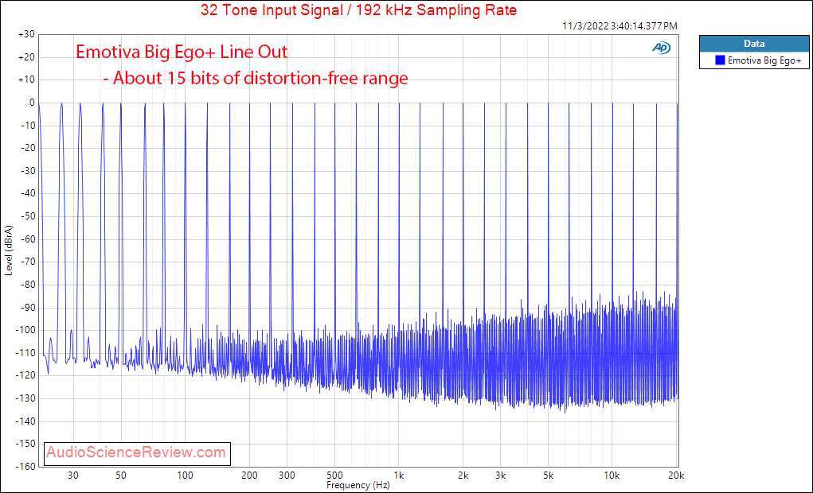Click the 20k x-axis tick label
Viewport: 813px width, 493px height.
pyautogui.click(x=677, y=476)
